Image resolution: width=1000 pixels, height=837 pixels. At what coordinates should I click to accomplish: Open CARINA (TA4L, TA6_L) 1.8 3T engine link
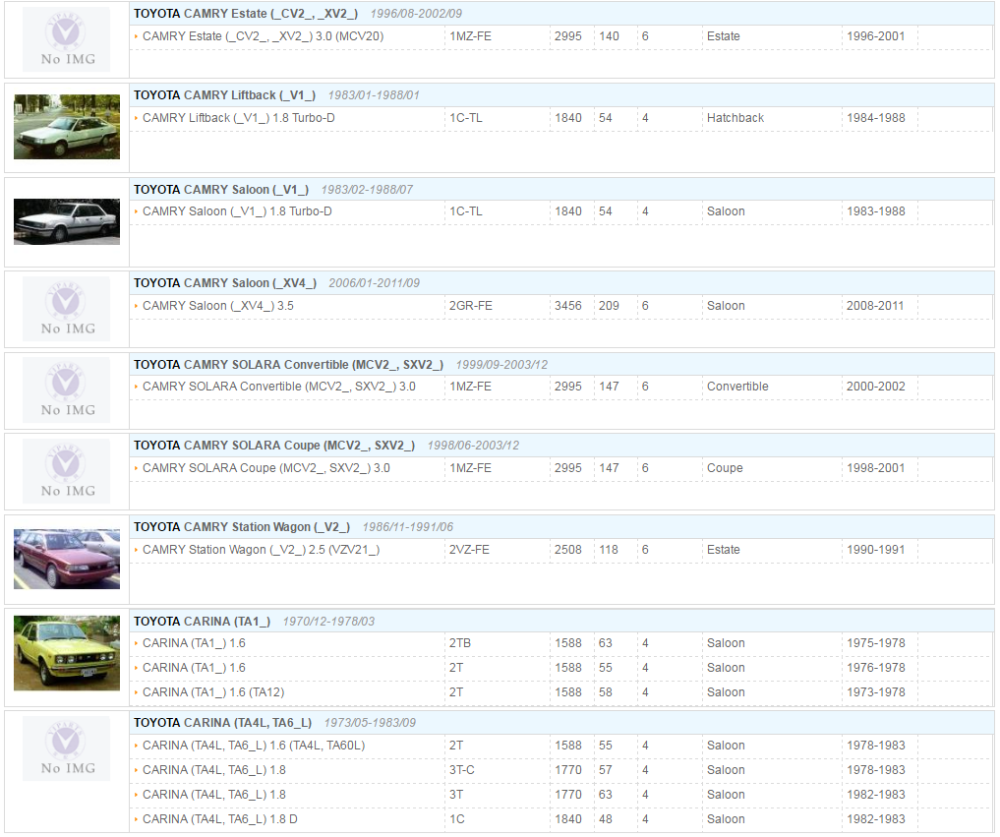pyautogui.click(x=213, y=795)
